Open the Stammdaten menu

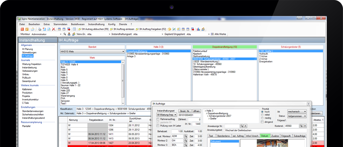coord(60,24)
